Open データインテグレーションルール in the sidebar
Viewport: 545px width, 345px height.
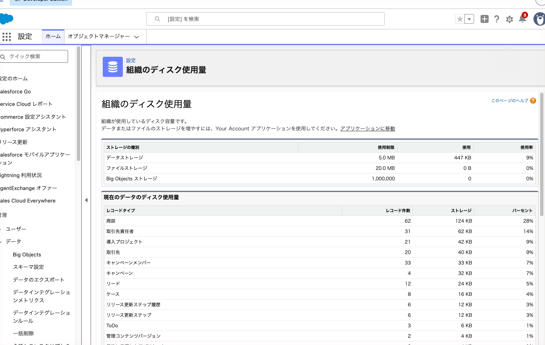(41, 317)
